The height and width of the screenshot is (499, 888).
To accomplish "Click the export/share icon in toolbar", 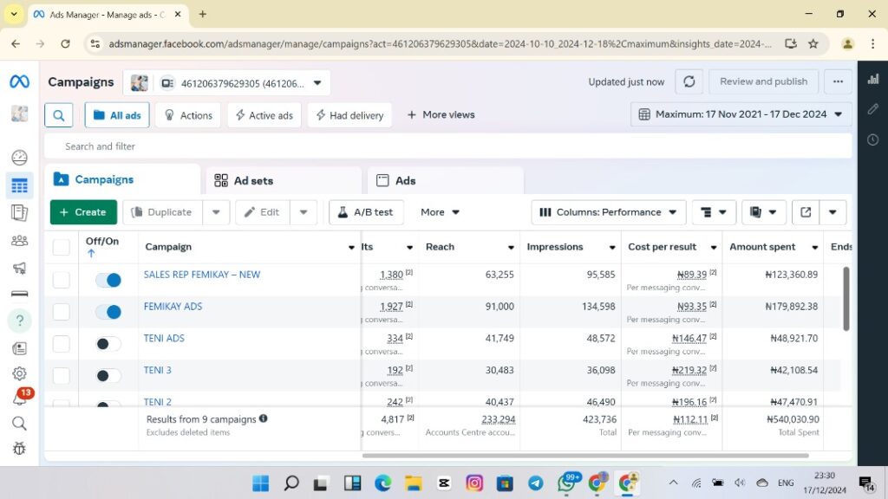I will pos(806,212).
